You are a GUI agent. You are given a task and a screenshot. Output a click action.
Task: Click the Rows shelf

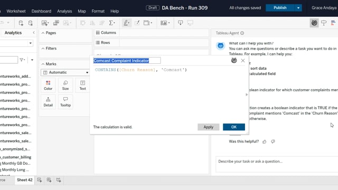coord(152,43)
